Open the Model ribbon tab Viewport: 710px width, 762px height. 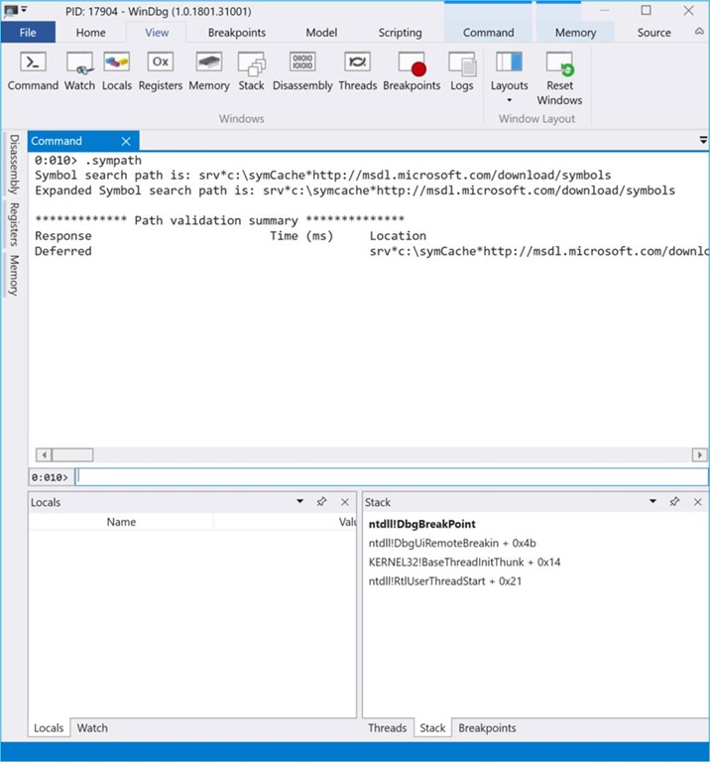[x=321, y=33]
